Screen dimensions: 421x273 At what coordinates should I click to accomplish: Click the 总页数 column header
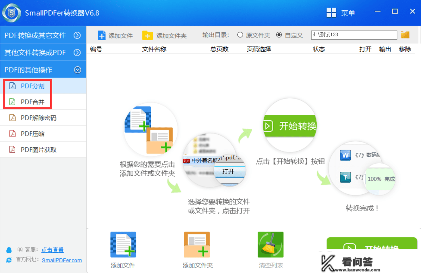[x=219, y=49]
